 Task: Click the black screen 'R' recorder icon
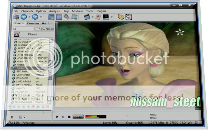point(106,17)
